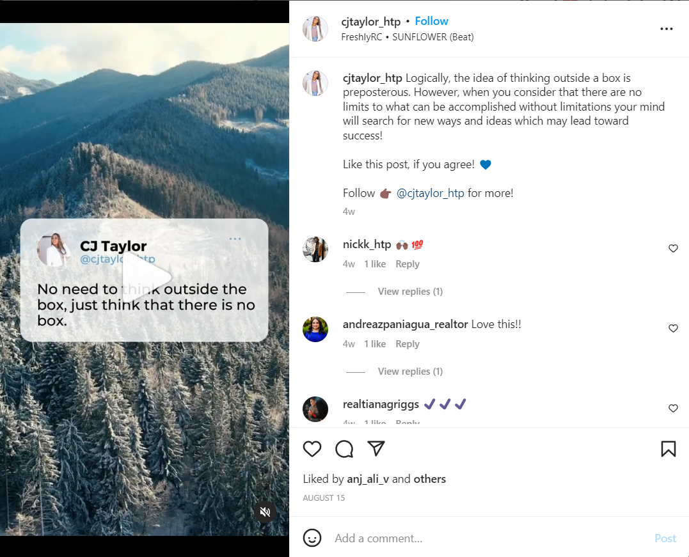Play the video
The width and height of the screenshot is (689, 557).
coord(146,278)
